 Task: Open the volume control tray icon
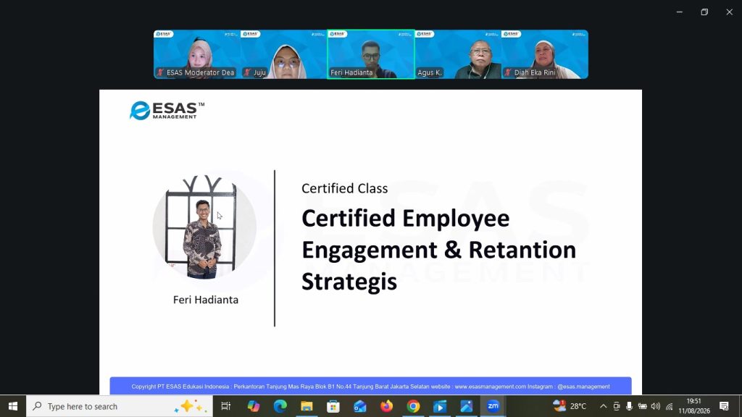[655, 406]
